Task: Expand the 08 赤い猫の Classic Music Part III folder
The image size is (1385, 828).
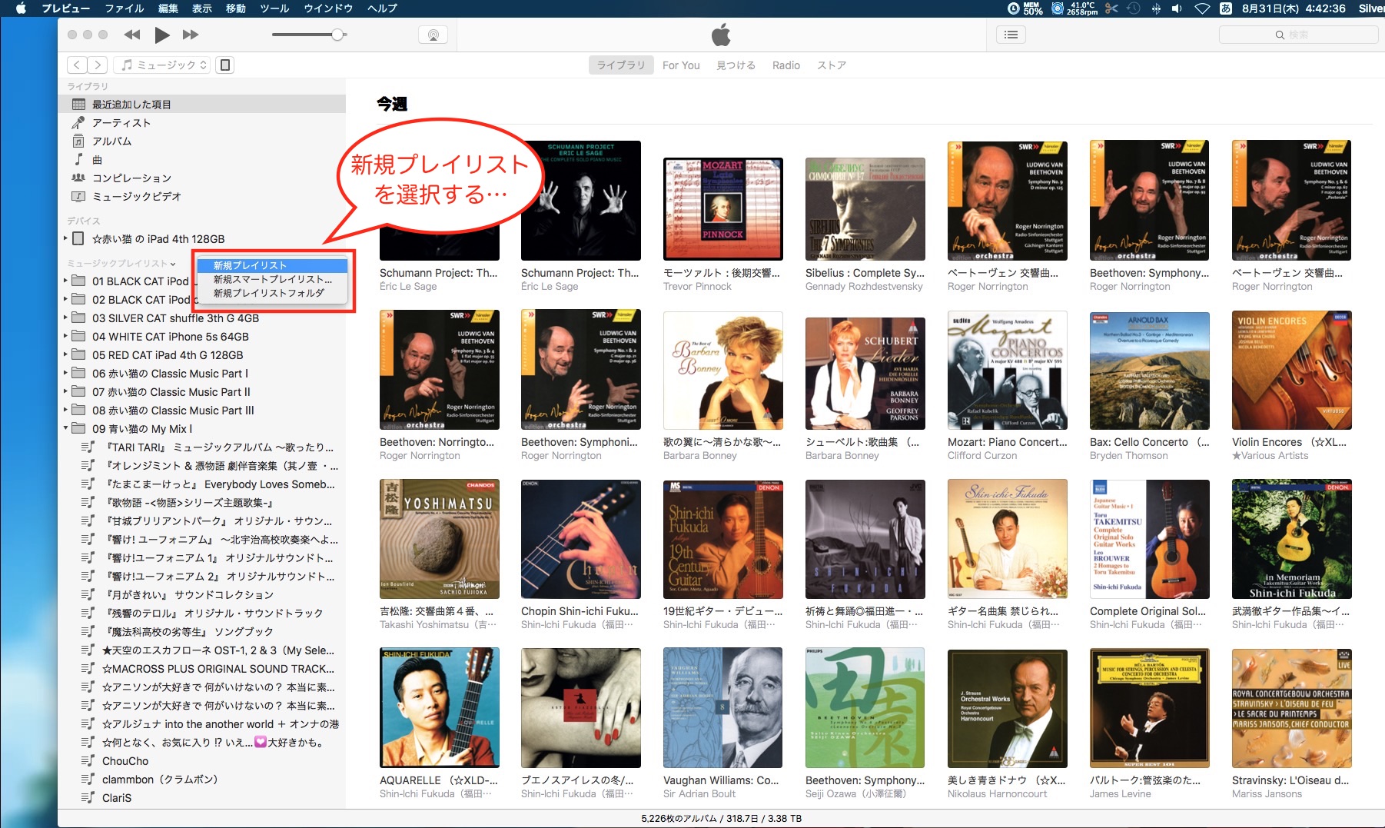Action: (x=65, y=411)
